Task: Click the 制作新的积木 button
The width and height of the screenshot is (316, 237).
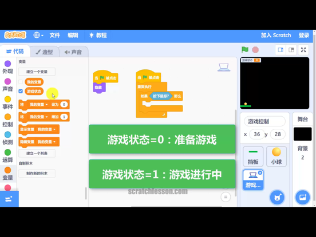Action: (37, 173)
